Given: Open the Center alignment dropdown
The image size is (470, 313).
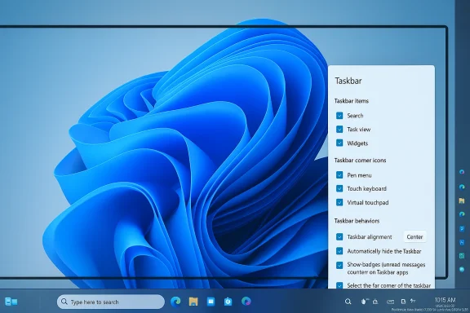Looking at the screenshot, I should pyautogui.click(x=415, y=237).
